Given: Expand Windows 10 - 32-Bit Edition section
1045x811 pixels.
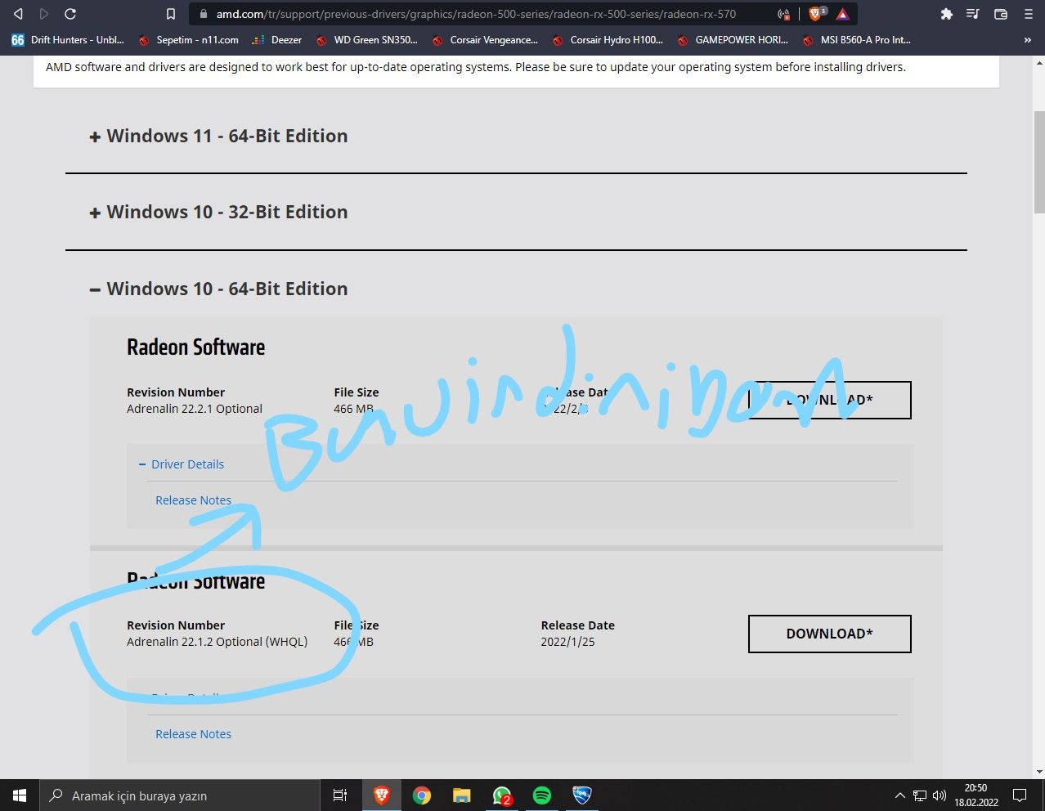Looking at the screenshot, I should (x=219, y=212).
